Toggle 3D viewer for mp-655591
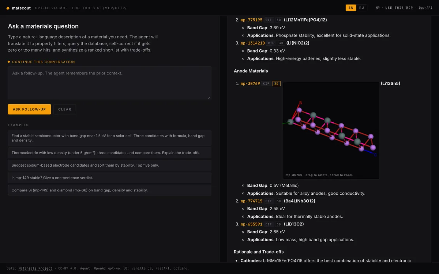Screen dimensions: 439x274 coord(279,224)
